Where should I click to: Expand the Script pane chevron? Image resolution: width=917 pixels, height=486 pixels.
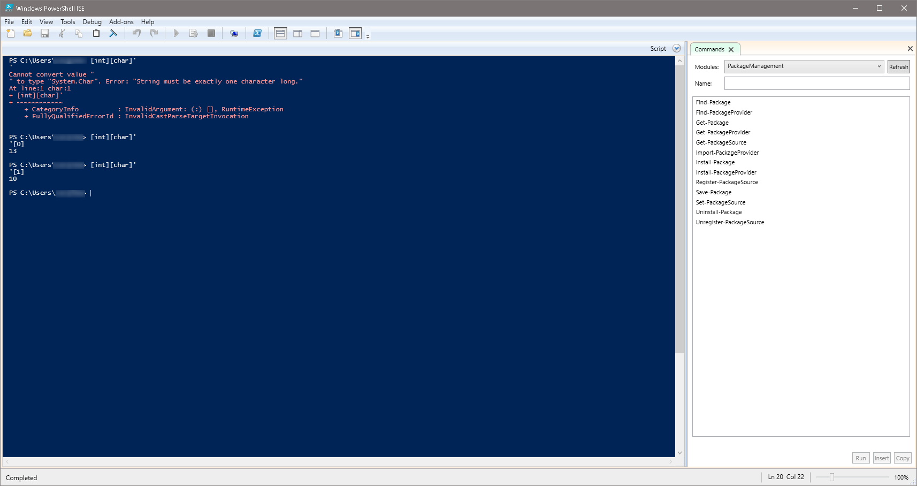pyautogui.click(x=676, y=48)
